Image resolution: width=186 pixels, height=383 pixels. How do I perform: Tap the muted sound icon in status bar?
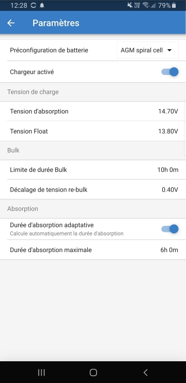click(130, 5)
